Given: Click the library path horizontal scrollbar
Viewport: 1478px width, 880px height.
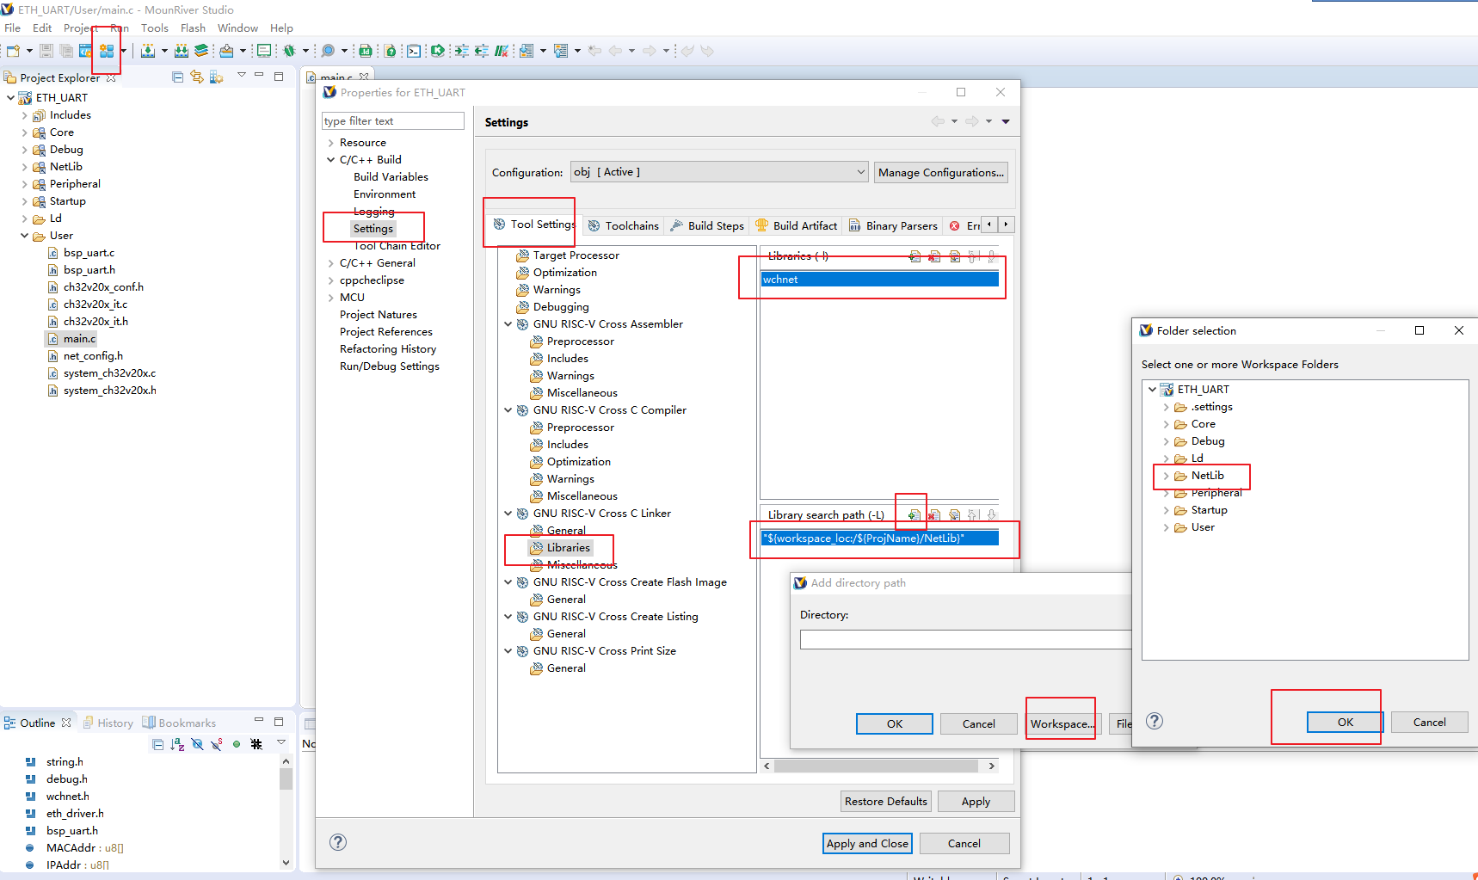Looking at the screenshot, I should coord(878,766).
